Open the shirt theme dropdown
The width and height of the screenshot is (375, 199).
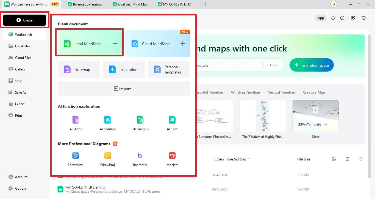[x=365, y=18]
